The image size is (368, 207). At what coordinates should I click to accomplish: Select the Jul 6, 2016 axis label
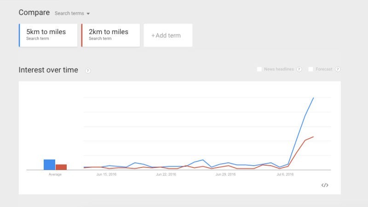pyautogui.click(x=285, y=174)
